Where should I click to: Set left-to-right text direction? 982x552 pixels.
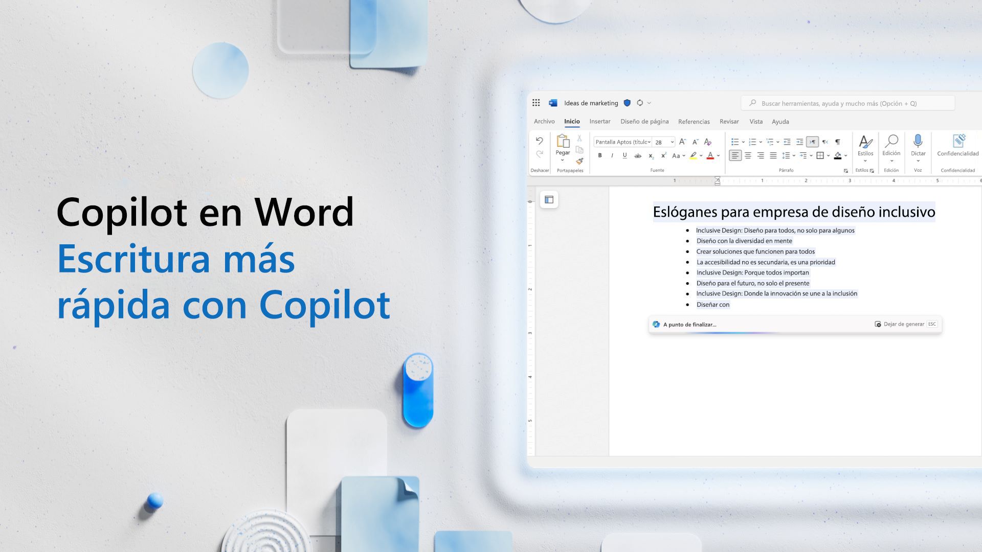point(812,142)
